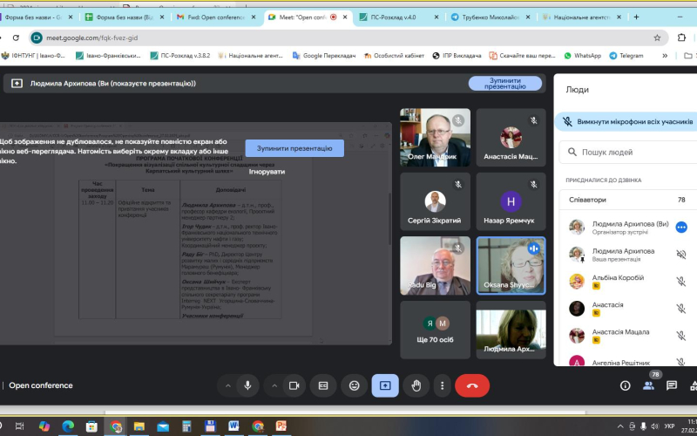
Task: Leave call with red hang-up button
Action: (x=472, y=385)
